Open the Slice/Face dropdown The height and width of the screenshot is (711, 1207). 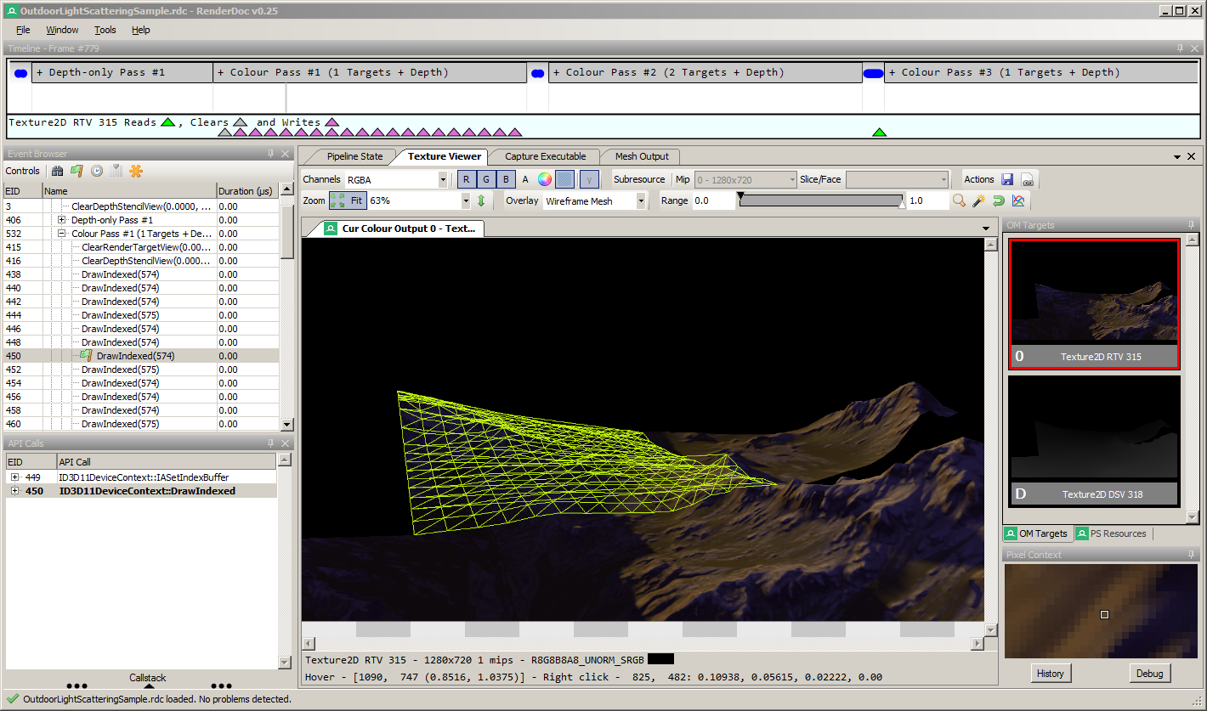pyautogui.click(x=943, y=179)
